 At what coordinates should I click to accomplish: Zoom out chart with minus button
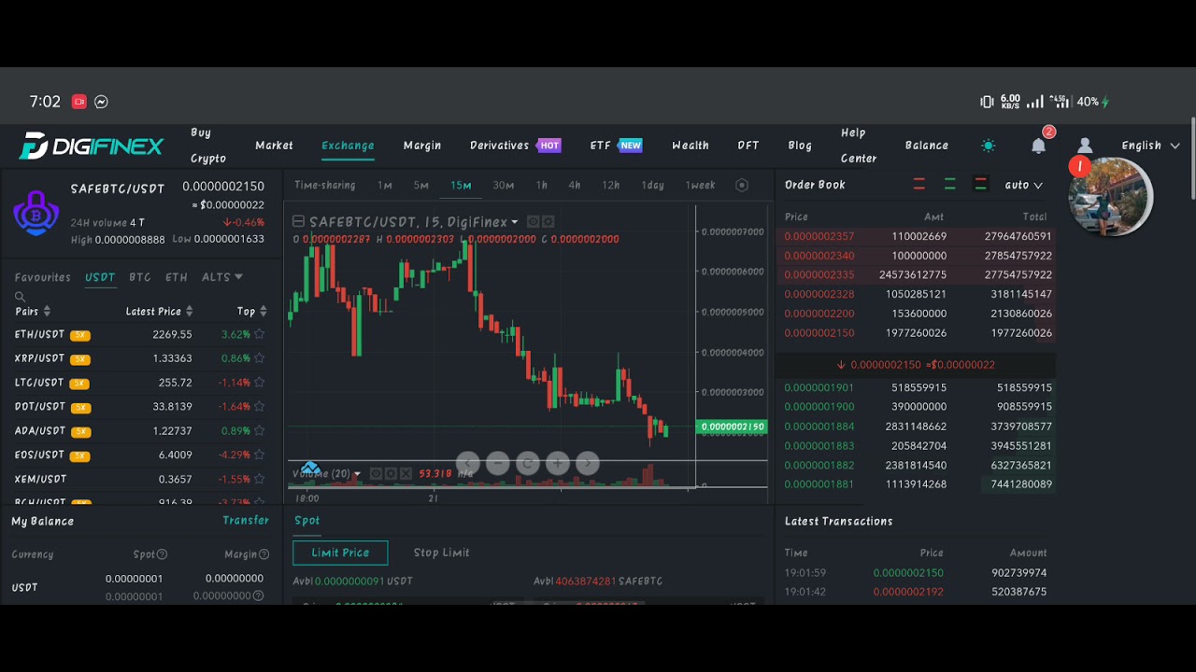pos(498,463)
